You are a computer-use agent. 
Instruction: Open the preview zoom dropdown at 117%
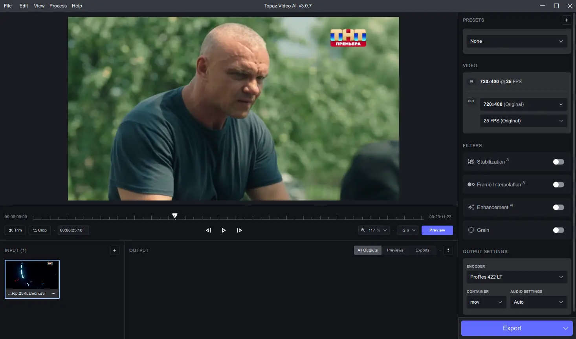click(374, 230)
